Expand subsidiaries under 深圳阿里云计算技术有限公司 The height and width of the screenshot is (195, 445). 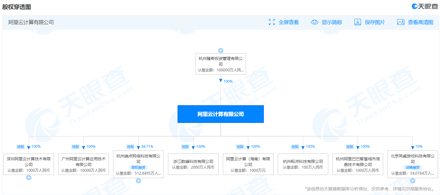coord(28,178)
